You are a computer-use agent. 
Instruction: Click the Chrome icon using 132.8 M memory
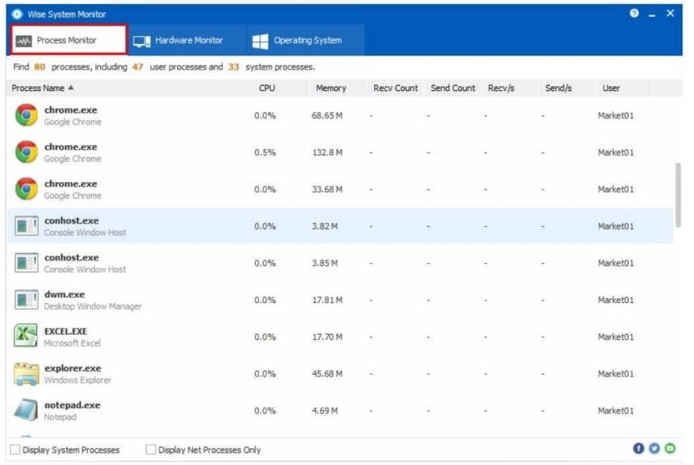click(26, 152)
